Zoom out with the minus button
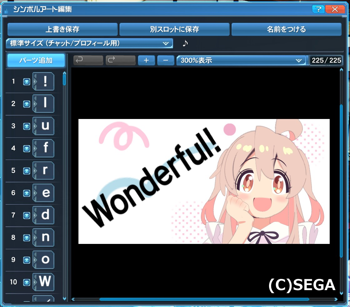The width and height of the screenshot is (350, 307). (x=166, y=60)
